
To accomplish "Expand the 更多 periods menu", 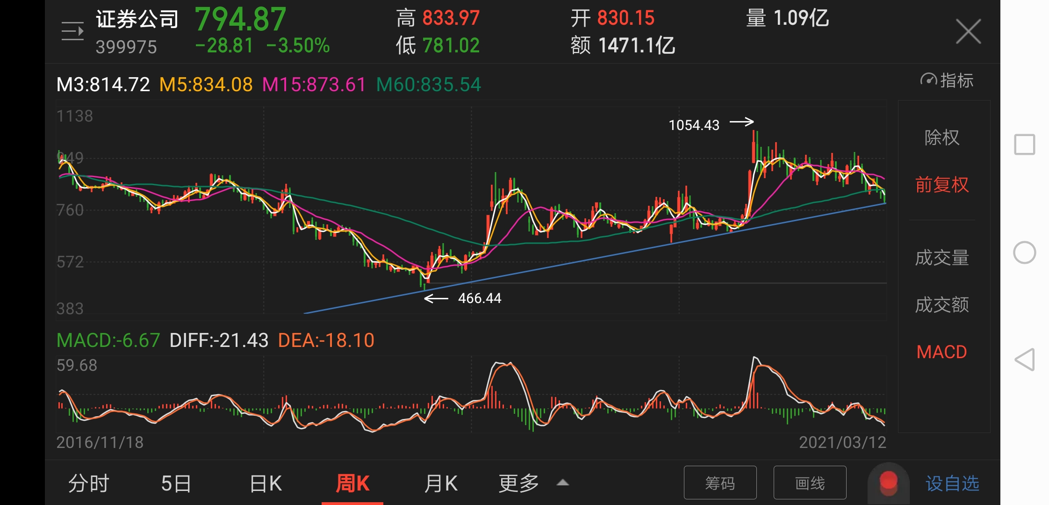I will 518,483.
